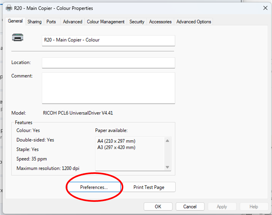The height and width of the screenshot is (215, 272).
Task: Open the Security tab
Action: point(137,22)
